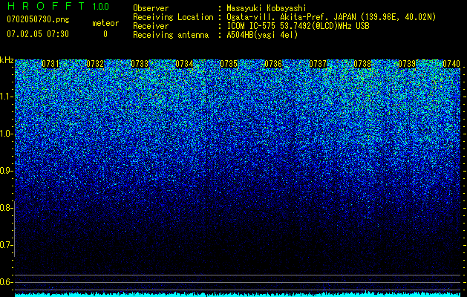Click the 0739 time marker
Viewport: 467px width, 297px height.
coord(407,64)
